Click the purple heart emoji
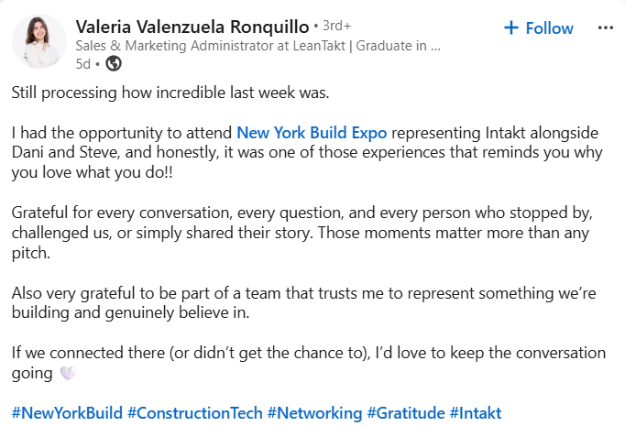Viewport: 625px width, 426px height. click(67, 373)
